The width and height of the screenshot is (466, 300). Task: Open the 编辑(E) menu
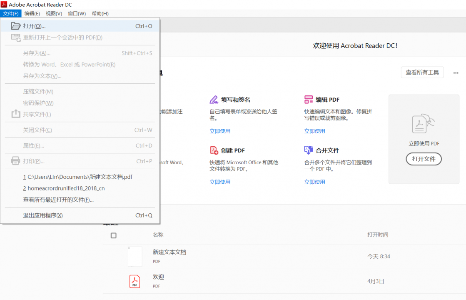click(x=32, y=13)
